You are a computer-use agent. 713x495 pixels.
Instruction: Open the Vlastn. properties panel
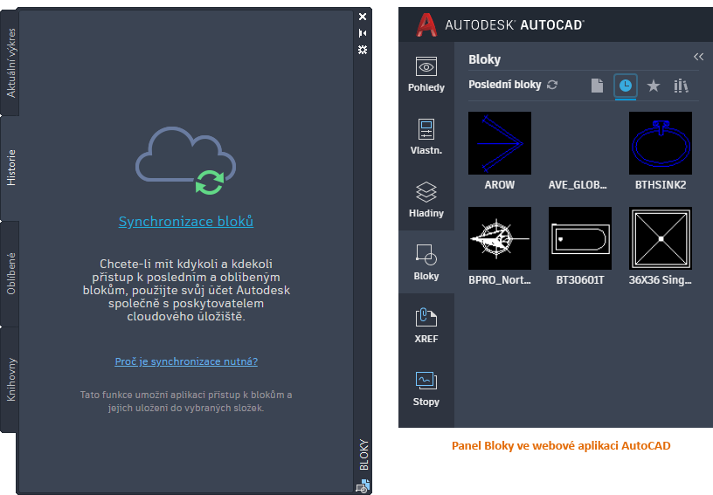pos(426,137)
